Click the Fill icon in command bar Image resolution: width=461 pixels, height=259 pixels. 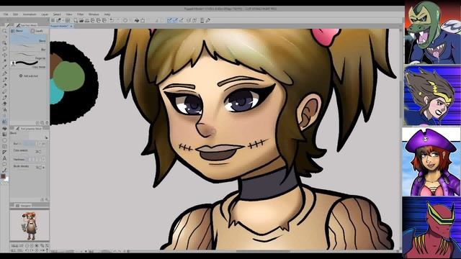[137, 20]
